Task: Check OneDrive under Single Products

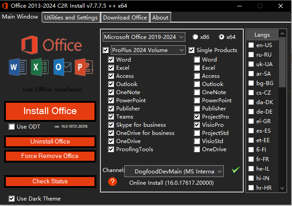Action: pyautogui.click(x=197, y=149)
